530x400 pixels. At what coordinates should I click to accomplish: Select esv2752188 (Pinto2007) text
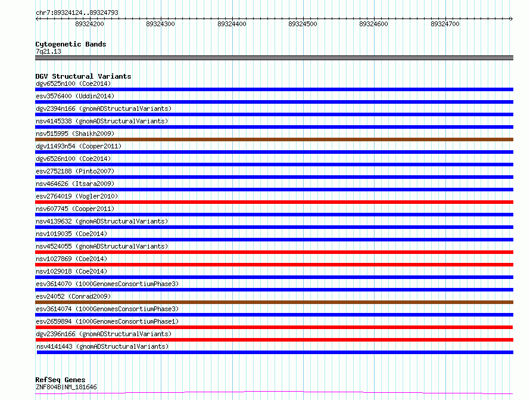75,171
